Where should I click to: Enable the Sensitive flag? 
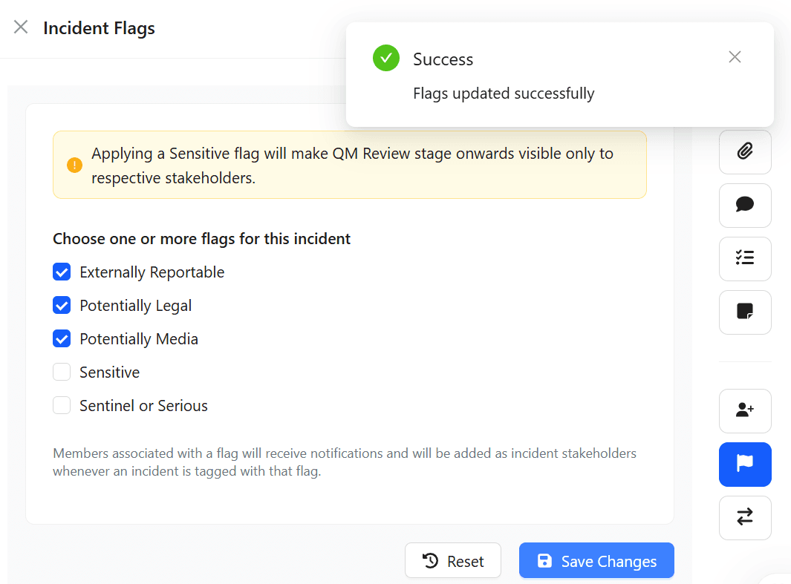pos(62,372)
